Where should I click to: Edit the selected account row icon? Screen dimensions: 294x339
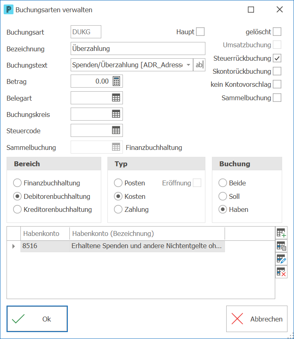click(x=281, y=259)
